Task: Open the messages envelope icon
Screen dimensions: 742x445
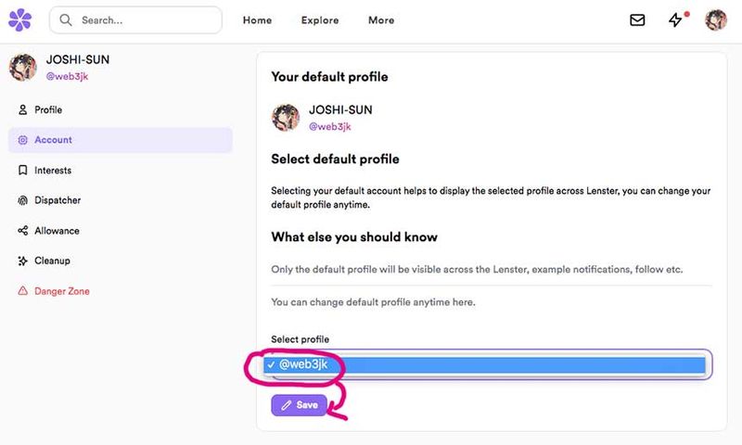Action: coord(637,19)
